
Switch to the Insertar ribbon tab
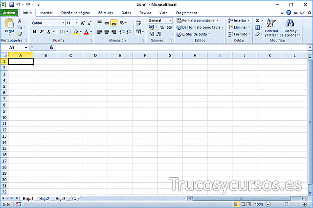coord(46,13)
